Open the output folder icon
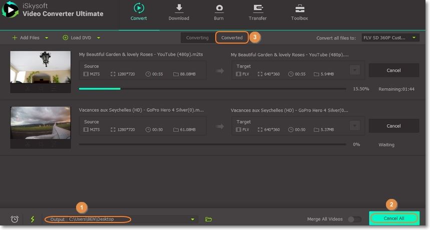The height and width of the screenshot is (230, 430). [x=209, y=219]
